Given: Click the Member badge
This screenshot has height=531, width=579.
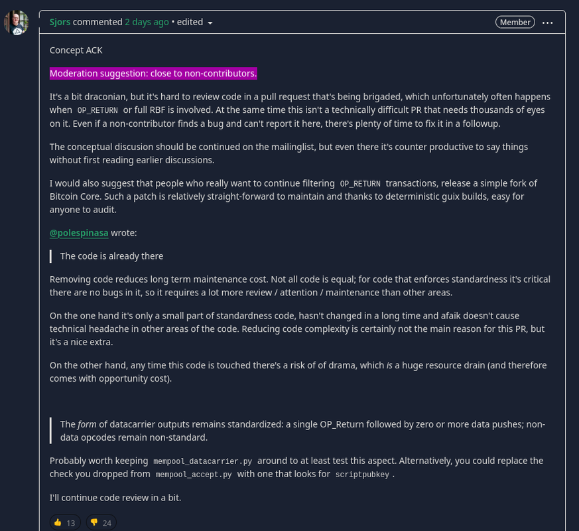Looking at the screenshot, I should (x=515, y=22).
